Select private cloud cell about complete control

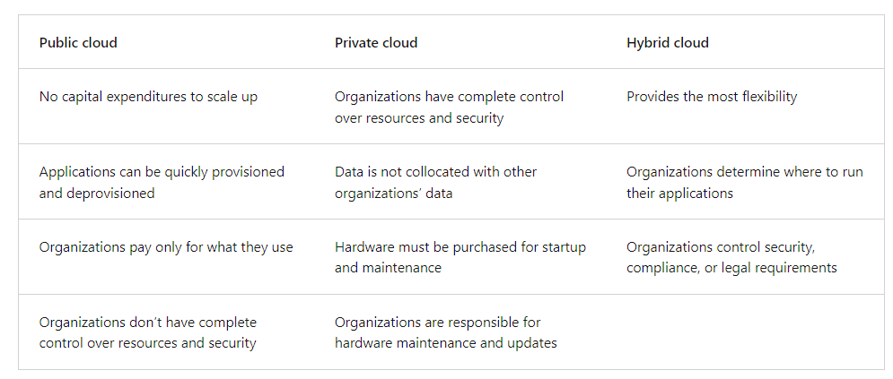pyautogui.click(x=449, y=106)
